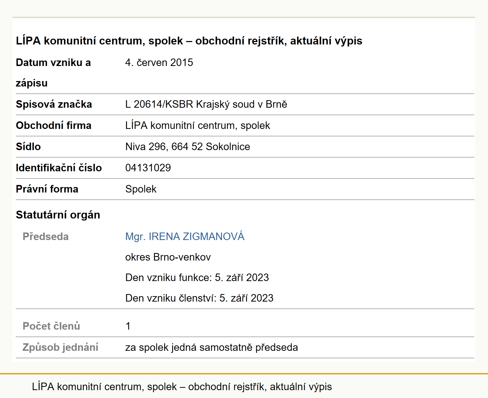Click the 'Identifikační číslo' label
This screenshot has height=398, width=488.
(59, 168)
